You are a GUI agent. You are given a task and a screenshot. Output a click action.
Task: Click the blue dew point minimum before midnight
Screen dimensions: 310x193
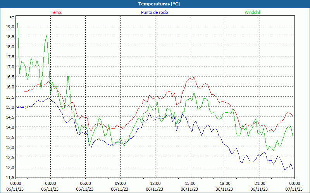tap(285, 170)
